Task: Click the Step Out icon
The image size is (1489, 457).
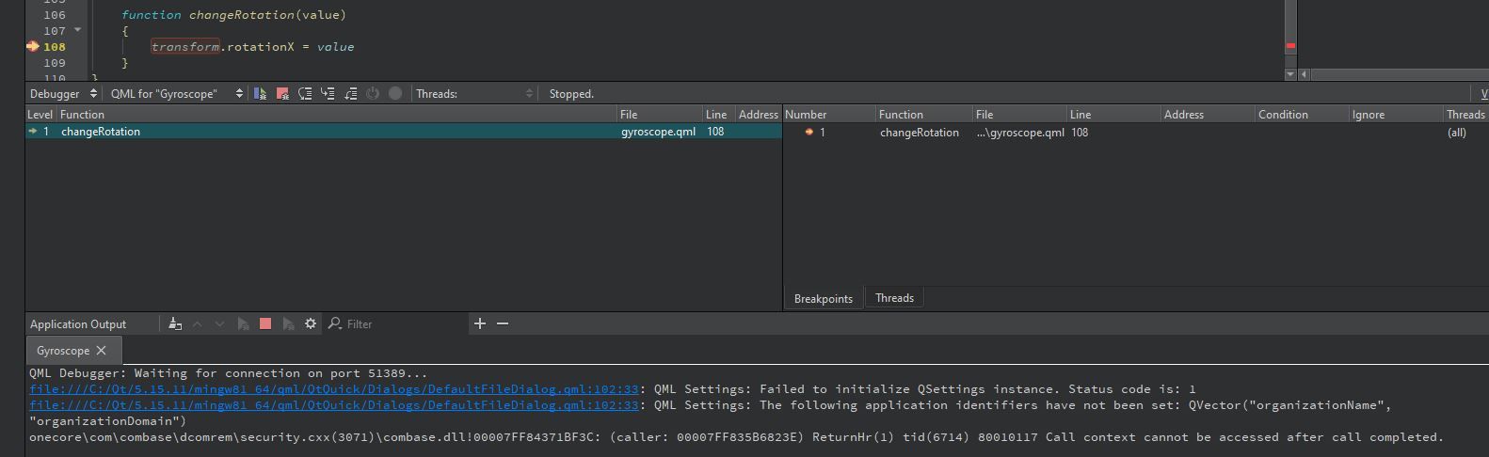Action: coord(350,93)
